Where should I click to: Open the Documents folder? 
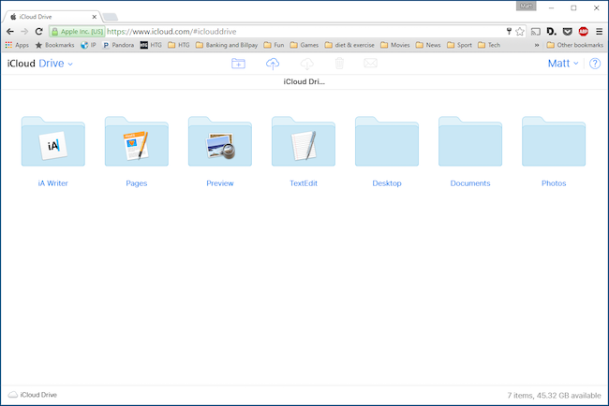pos(470,141)
